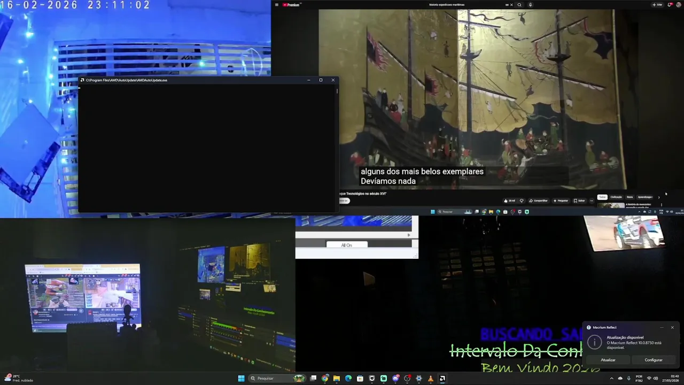Screen dimensions: 684x385
Task: Dislike the YouTube video
Action: (522, 201)
